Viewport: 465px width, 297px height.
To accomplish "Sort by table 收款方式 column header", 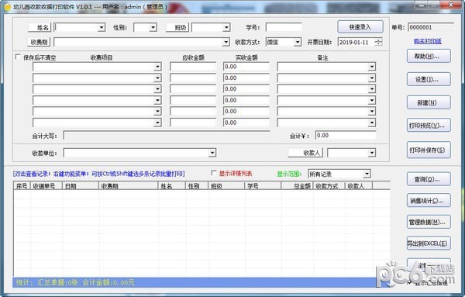I will (x=329, y=186).
